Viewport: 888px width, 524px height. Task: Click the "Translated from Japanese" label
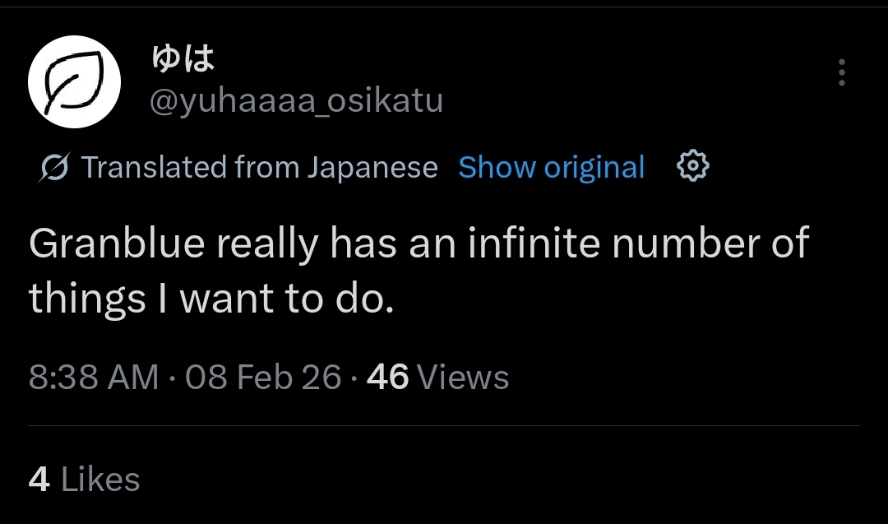point(260,168)
